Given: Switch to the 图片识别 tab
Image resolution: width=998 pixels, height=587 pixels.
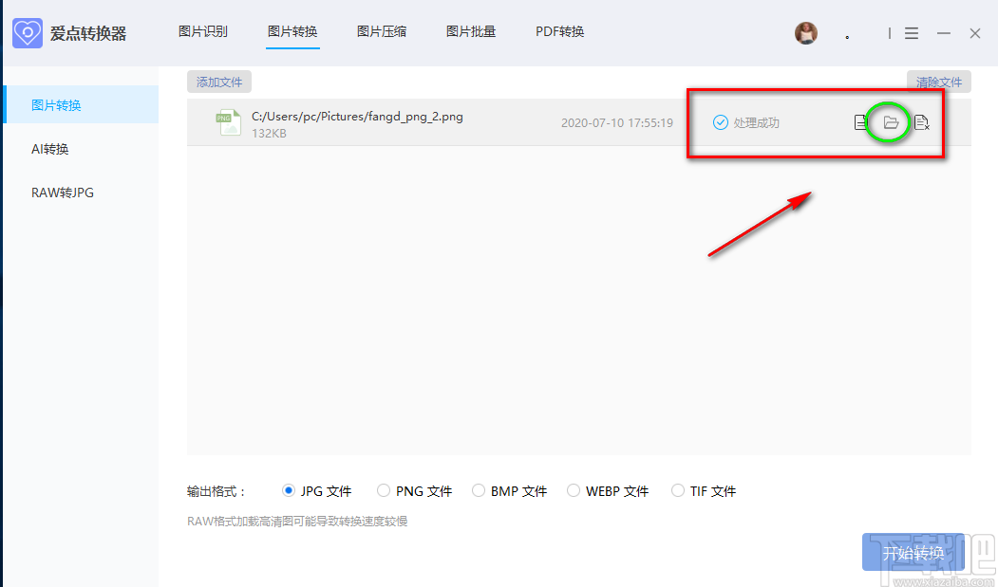Looking at the screenshot, I should pyautogui.click(x=202, y=30).
